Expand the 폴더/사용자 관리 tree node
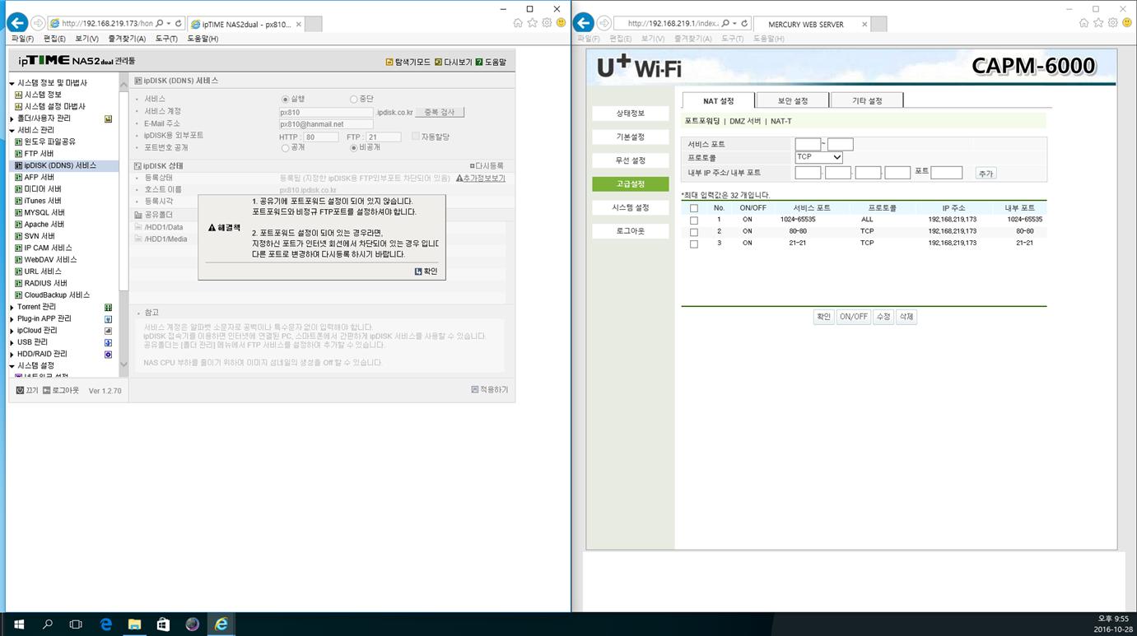 click(12, 118)
